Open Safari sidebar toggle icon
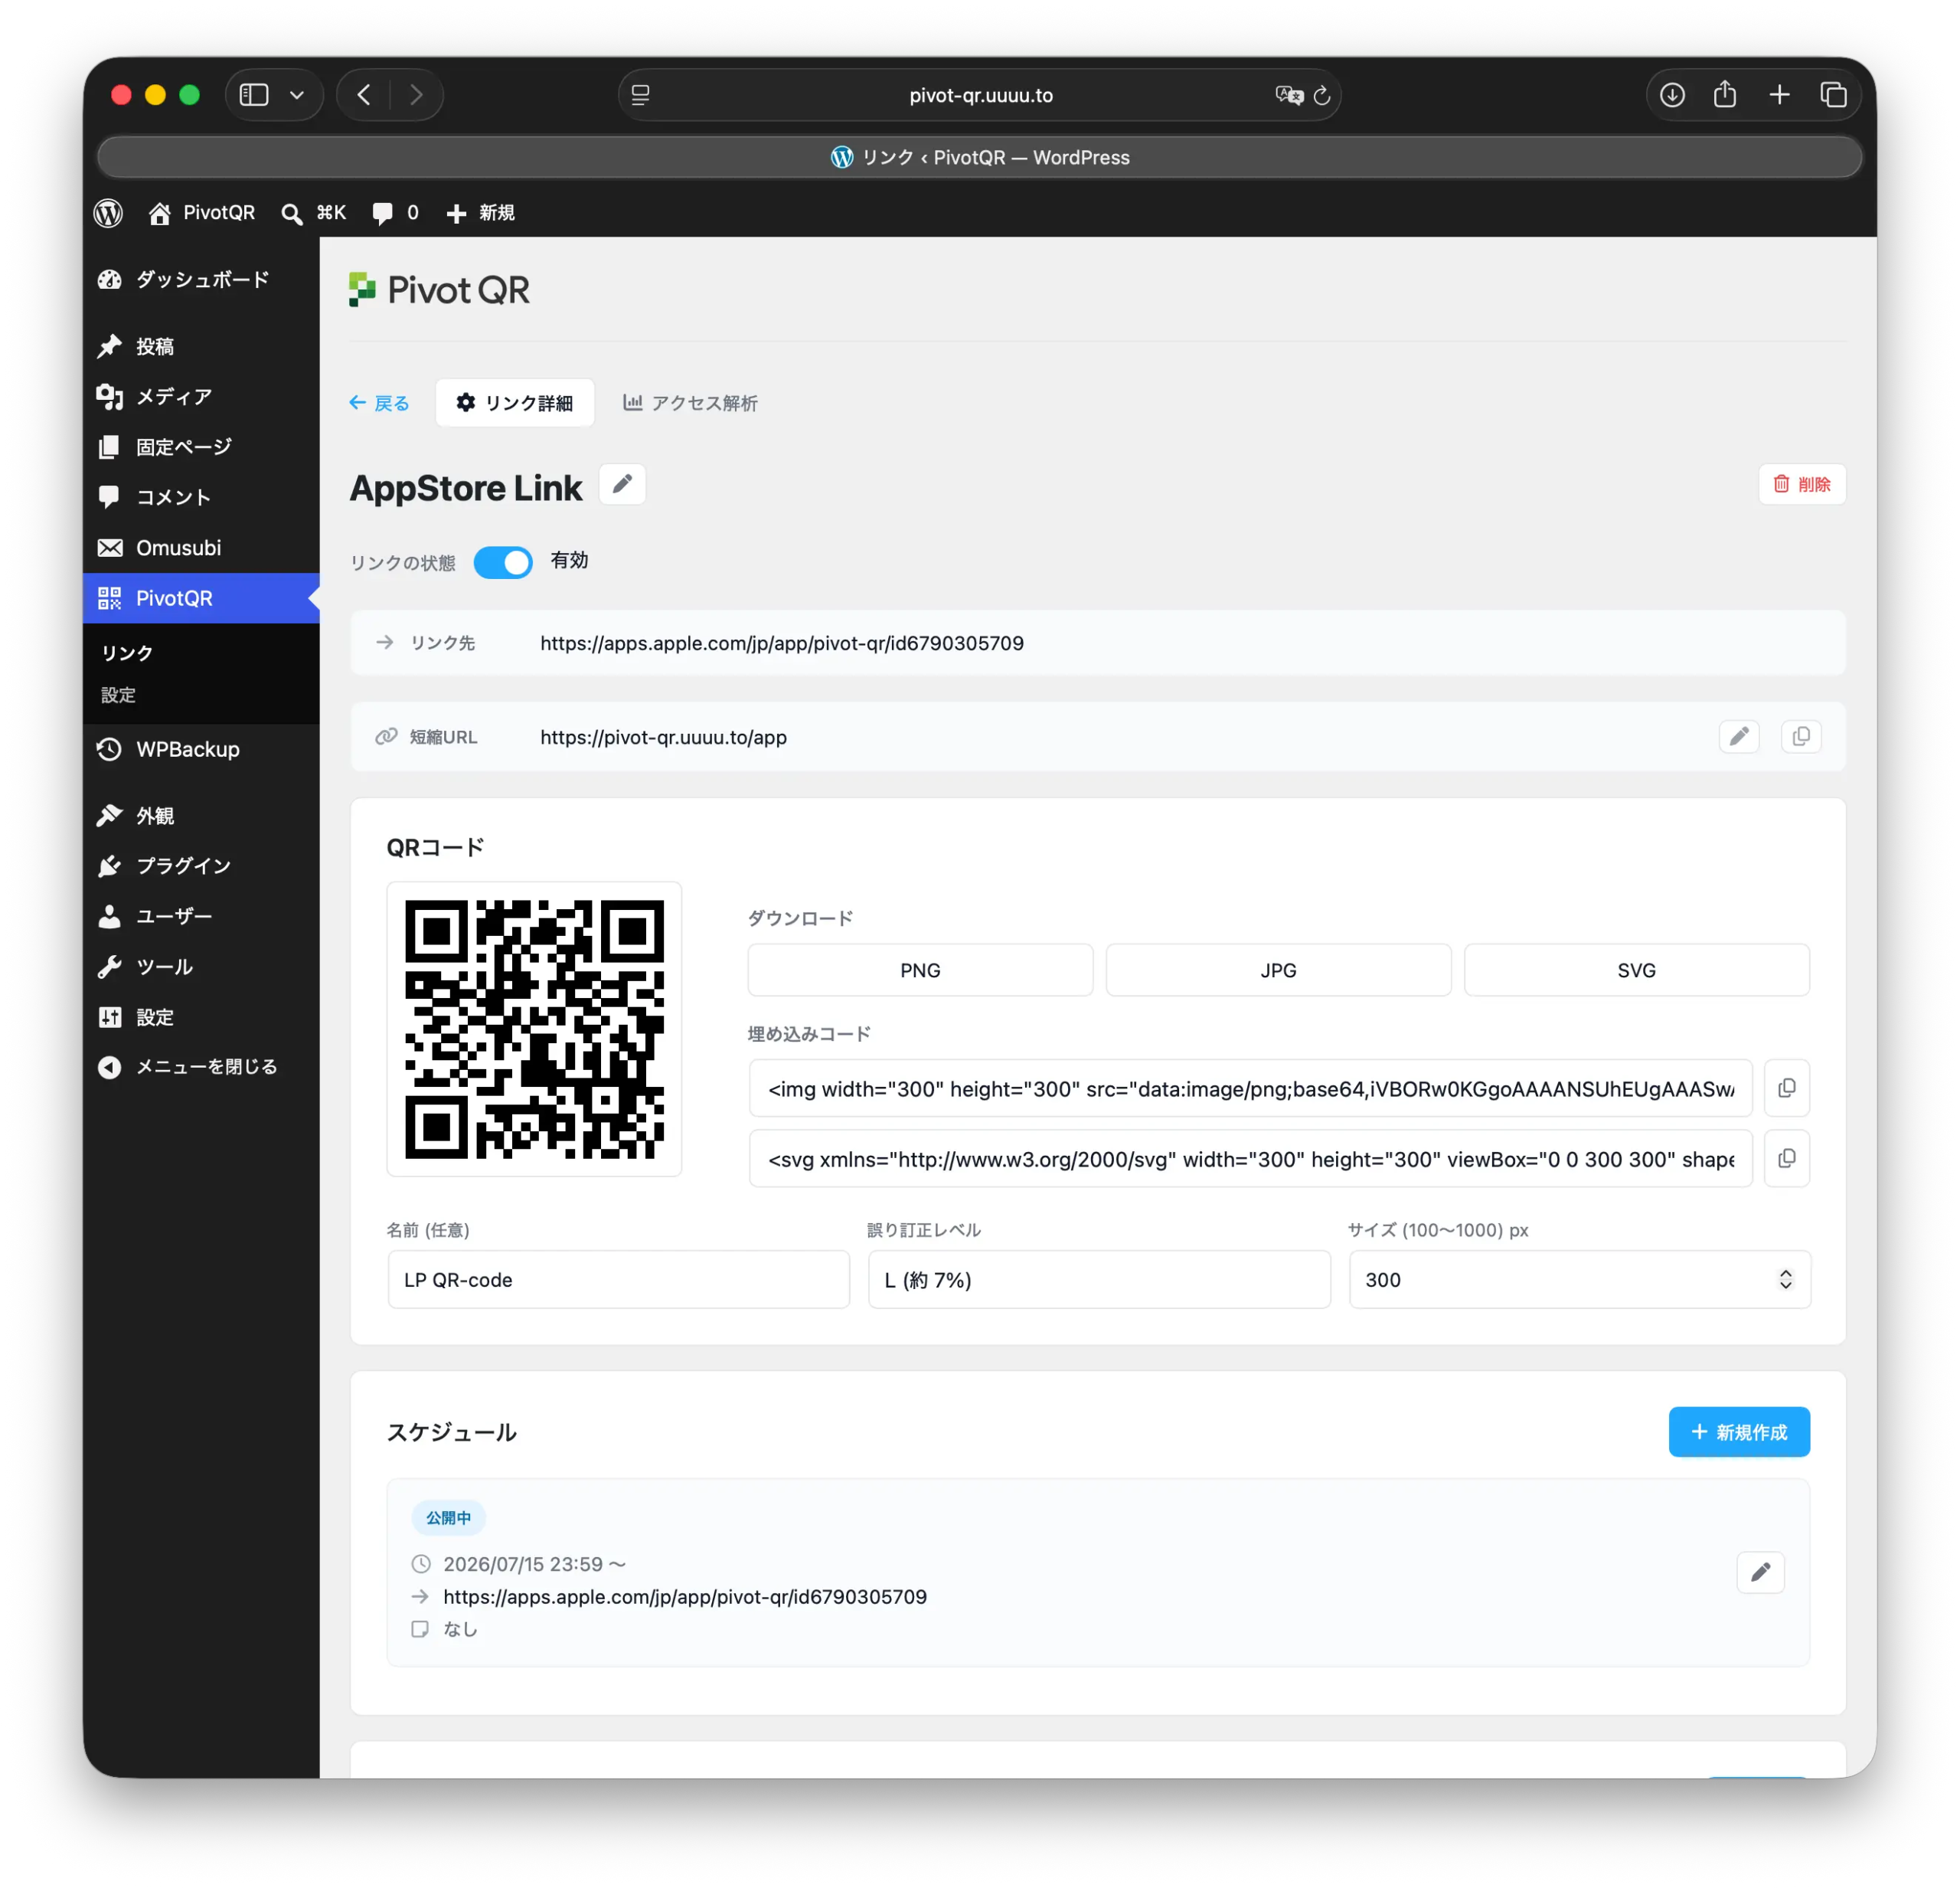 point(254,95)
